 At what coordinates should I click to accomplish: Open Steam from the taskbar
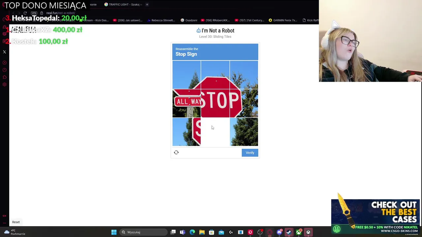click(x=289, y=232)
